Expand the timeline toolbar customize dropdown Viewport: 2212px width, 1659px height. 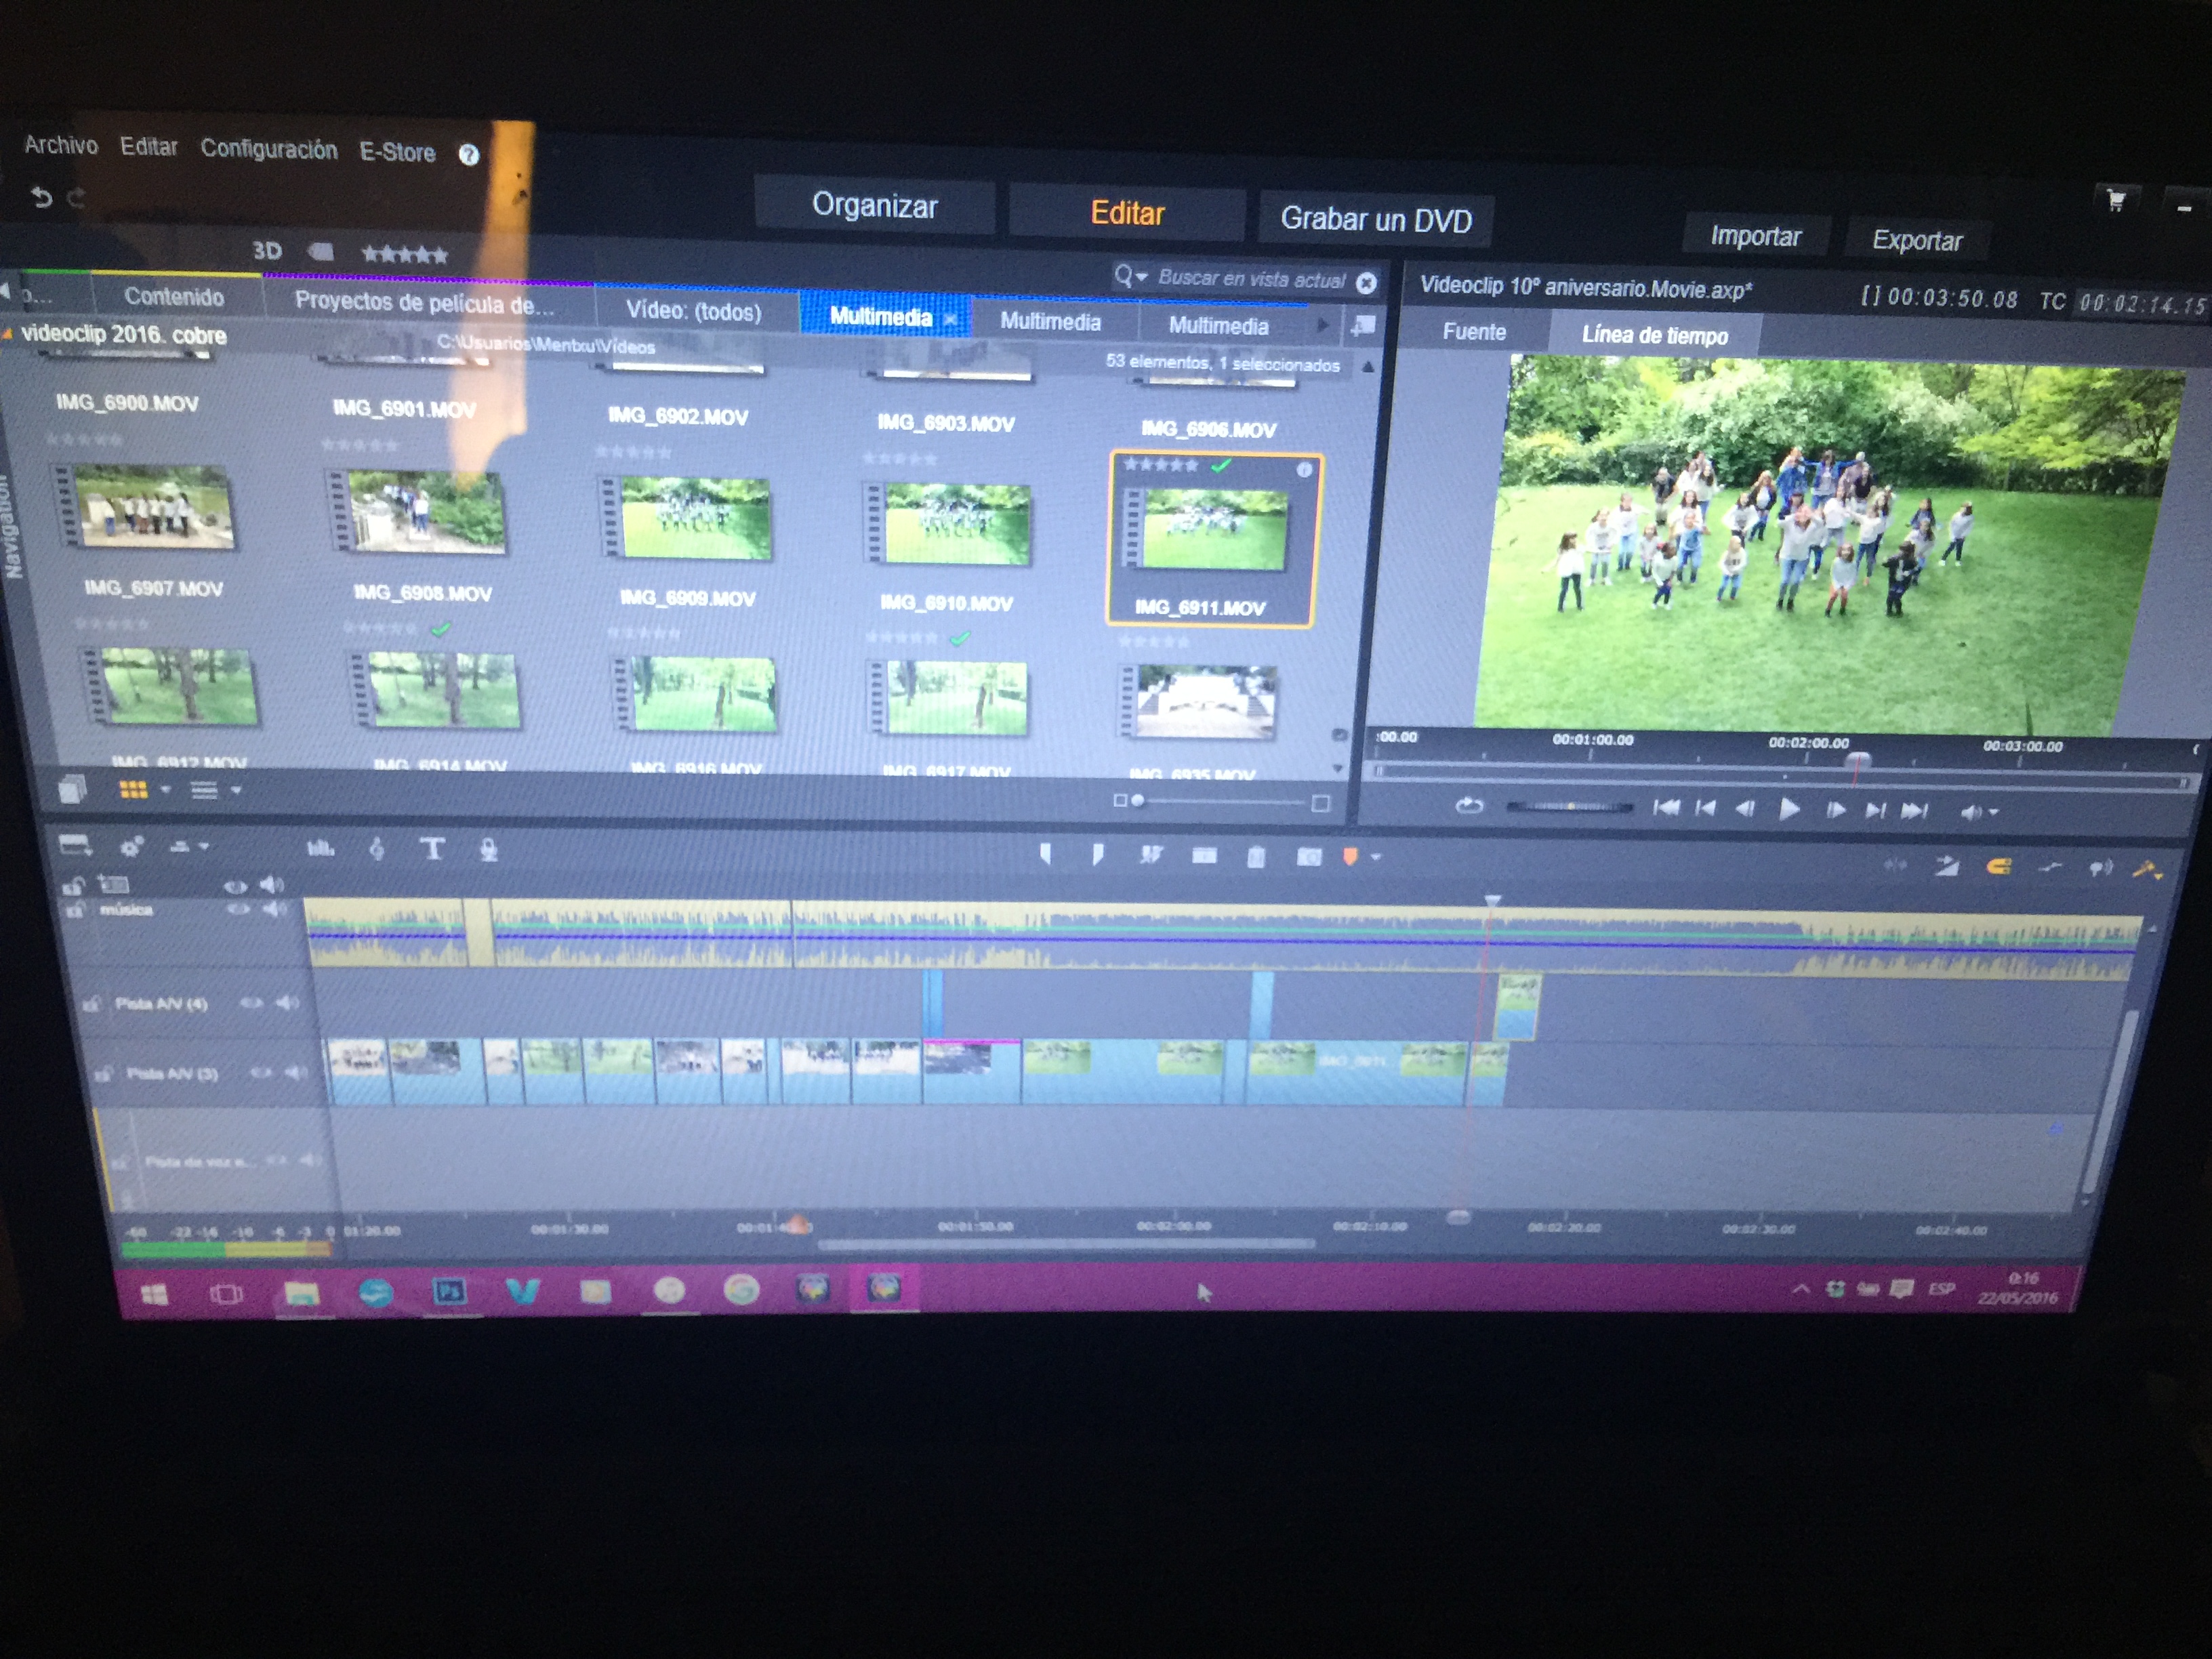tap(204, 847)
